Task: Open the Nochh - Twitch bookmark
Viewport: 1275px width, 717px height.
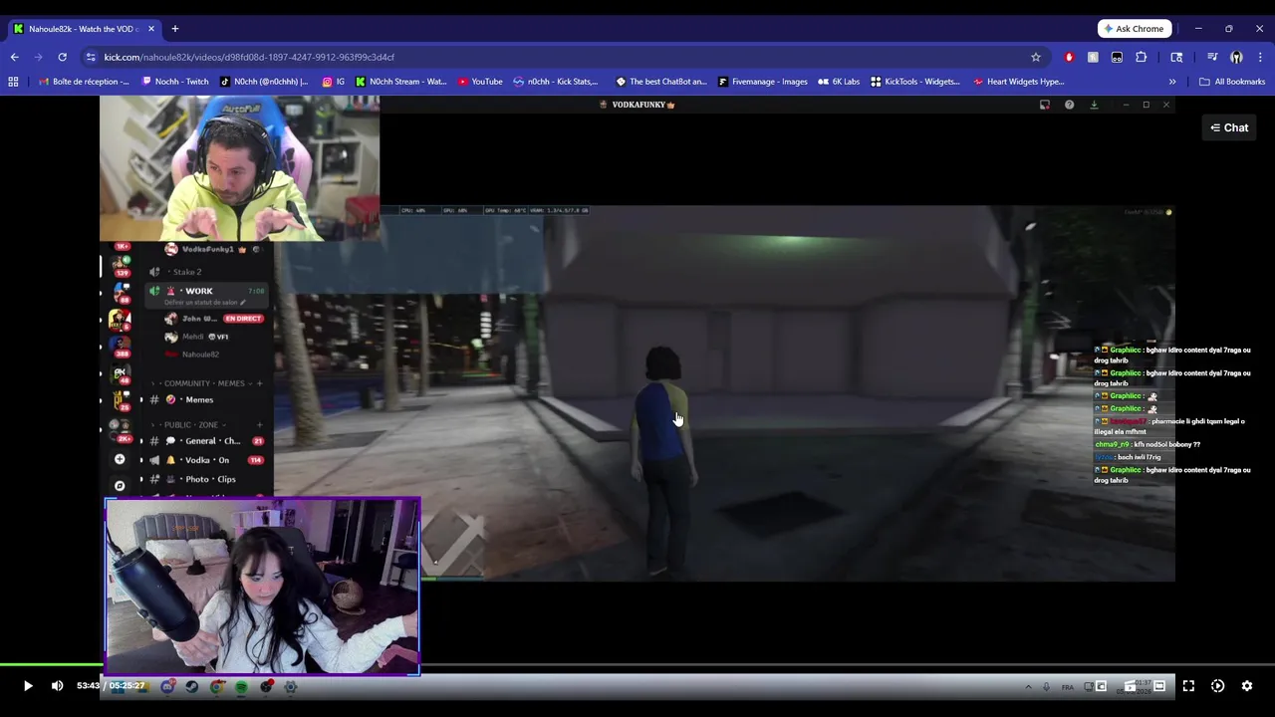Action: 175,82
